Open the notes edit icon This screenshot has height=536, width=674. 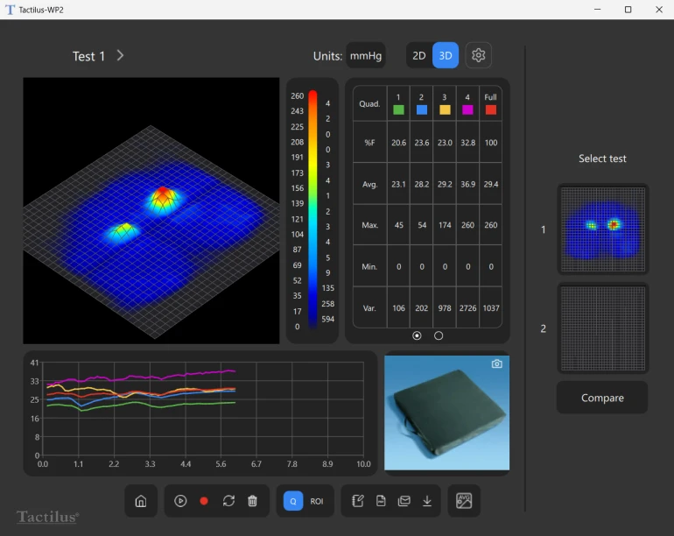coord(357,501)
